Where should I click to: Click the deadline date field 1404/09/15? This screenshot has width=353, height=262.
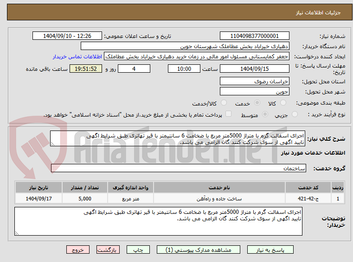click(254, 69)
